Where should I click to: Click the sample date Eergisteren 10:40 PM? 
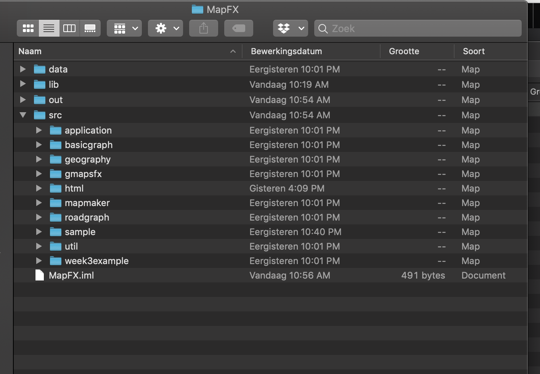point(295,232)
